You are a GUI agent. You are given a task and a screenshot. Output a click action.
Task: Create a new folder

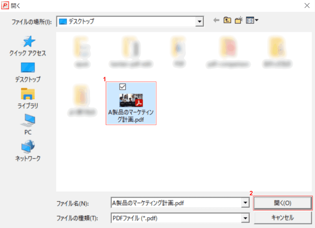coord(239,20)
